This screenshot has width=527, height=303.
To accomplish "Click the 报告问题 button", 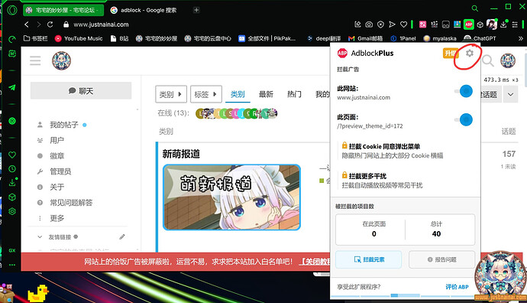I will tap(442, 259).
